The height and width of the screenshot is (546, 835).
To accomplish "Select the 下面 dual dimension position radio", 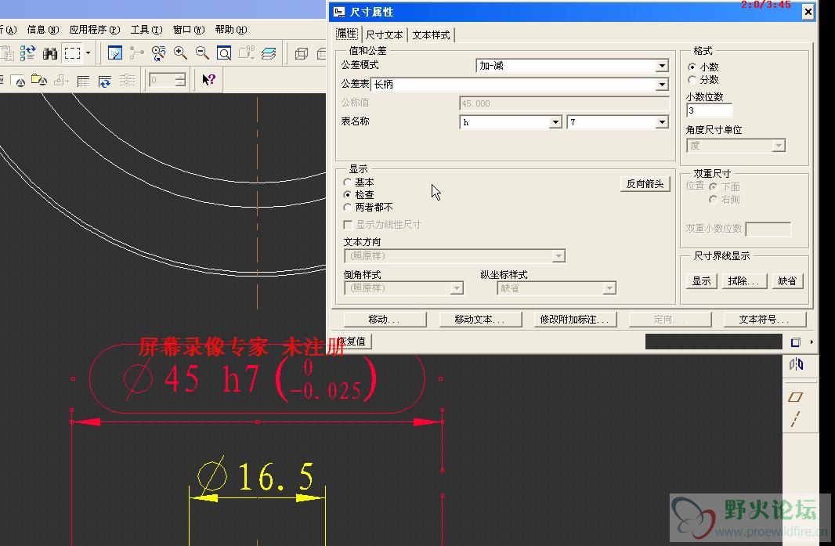I will 713,186.
